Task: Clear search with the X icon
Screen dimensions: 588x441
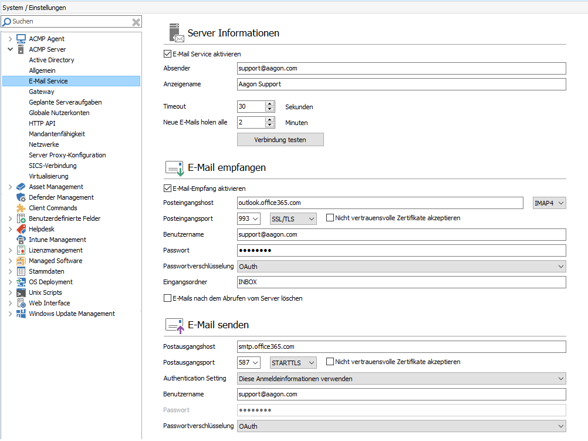Action: click(136, 22)
